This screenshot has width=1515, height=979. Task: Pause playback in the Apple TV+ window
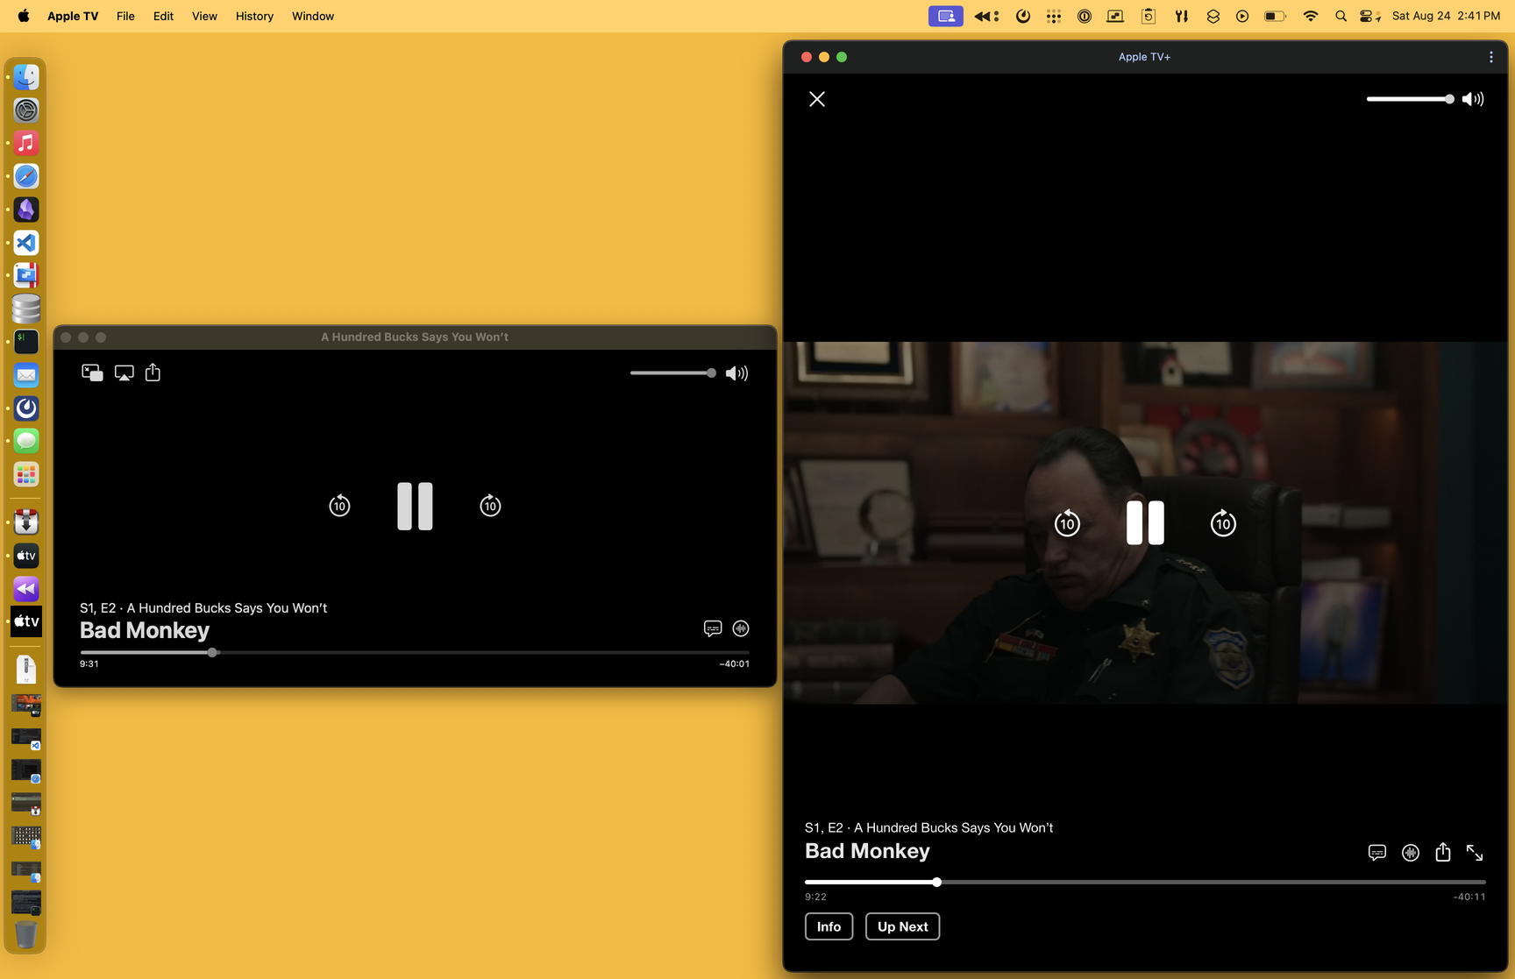point(1145,522)
